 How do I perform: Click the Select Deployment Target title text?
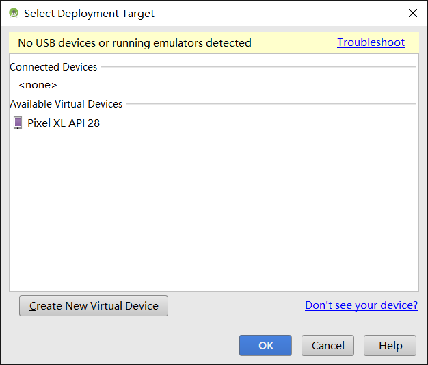[89, 13]
